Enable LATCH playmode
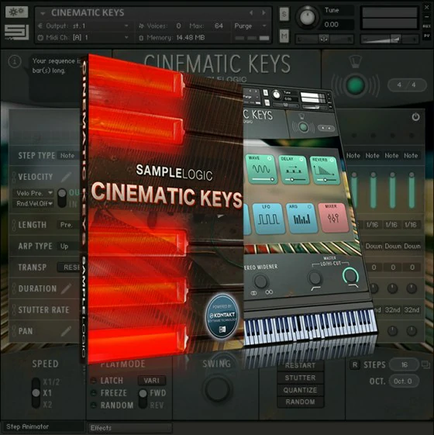Screen dimensions: 434x435 point(94,381)
